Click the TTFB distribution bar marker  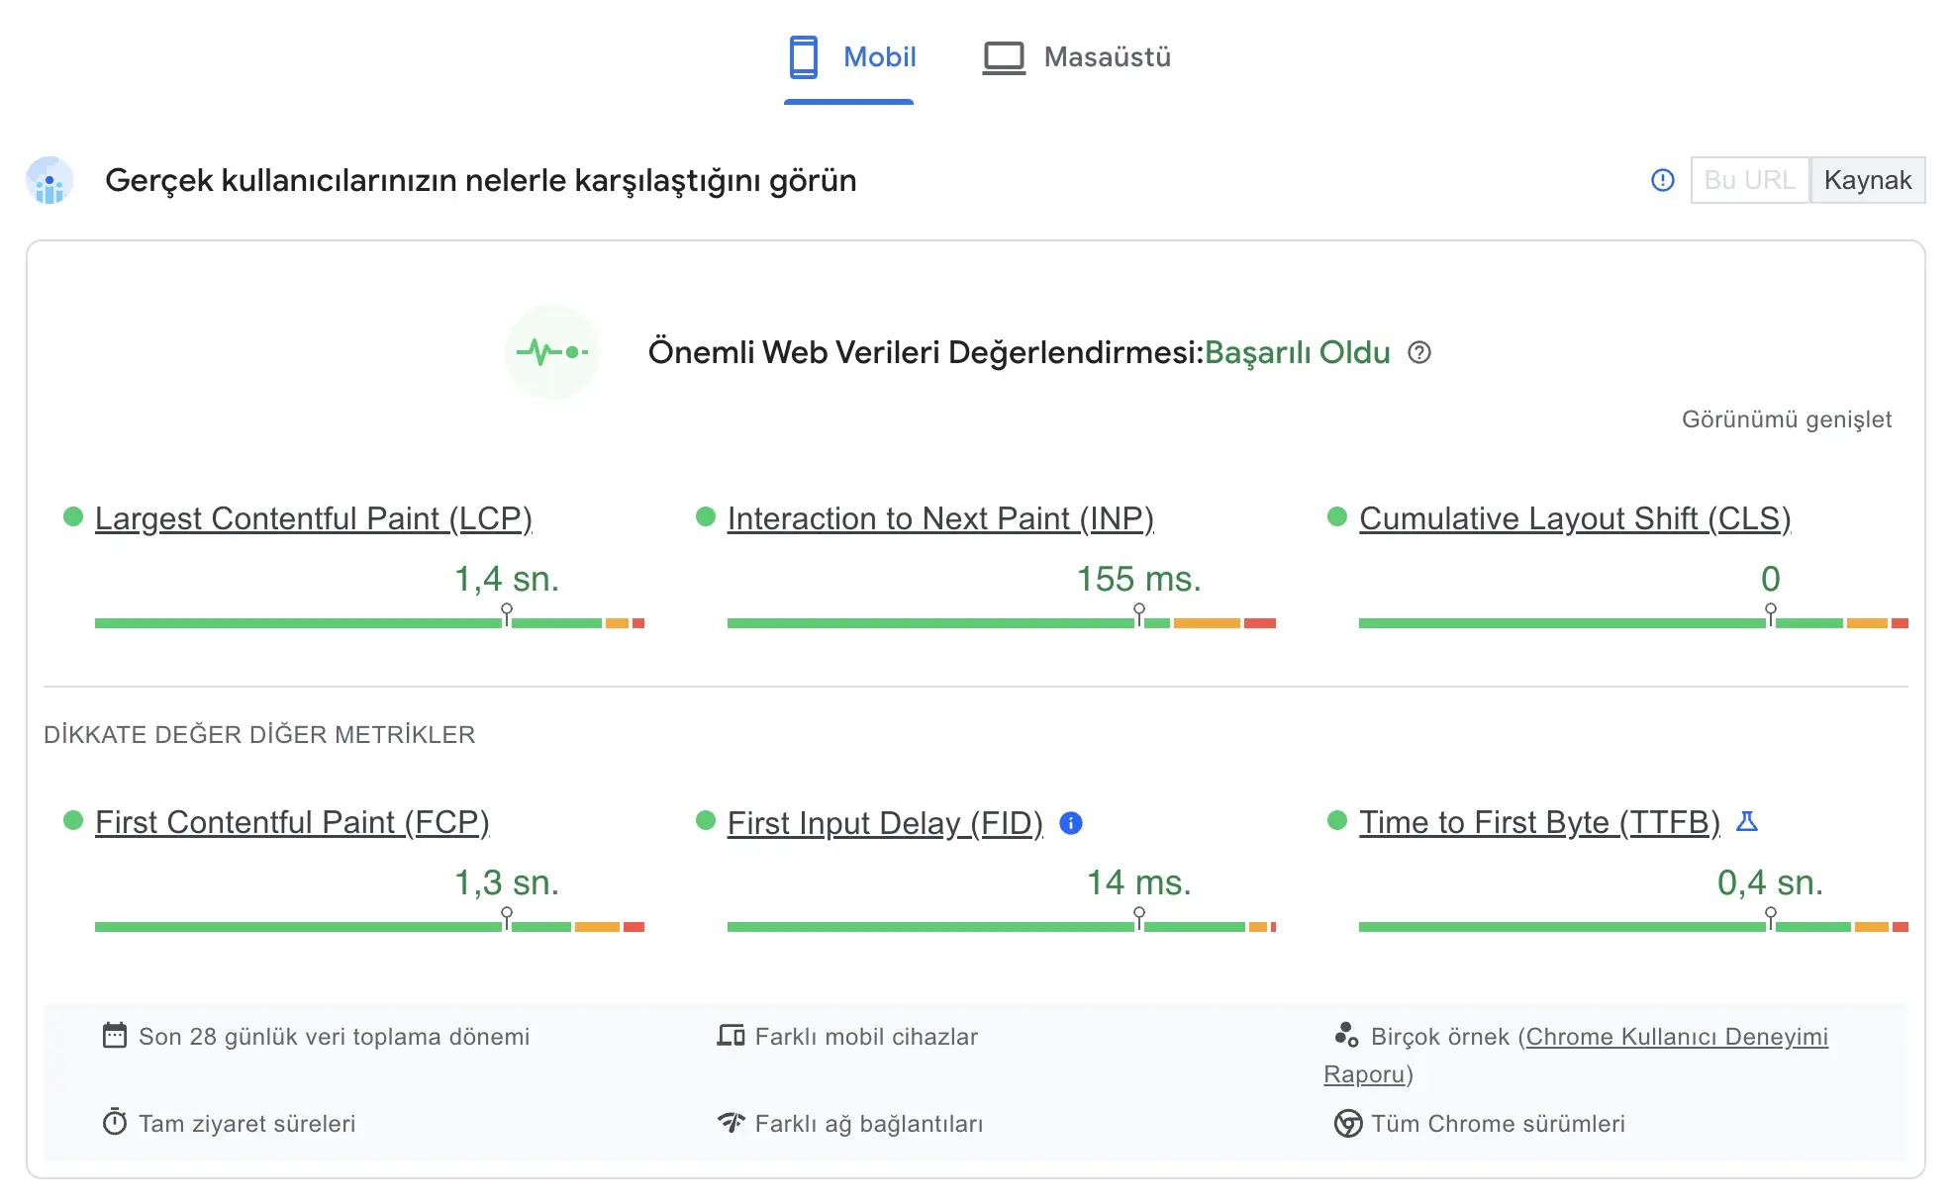1771,919
